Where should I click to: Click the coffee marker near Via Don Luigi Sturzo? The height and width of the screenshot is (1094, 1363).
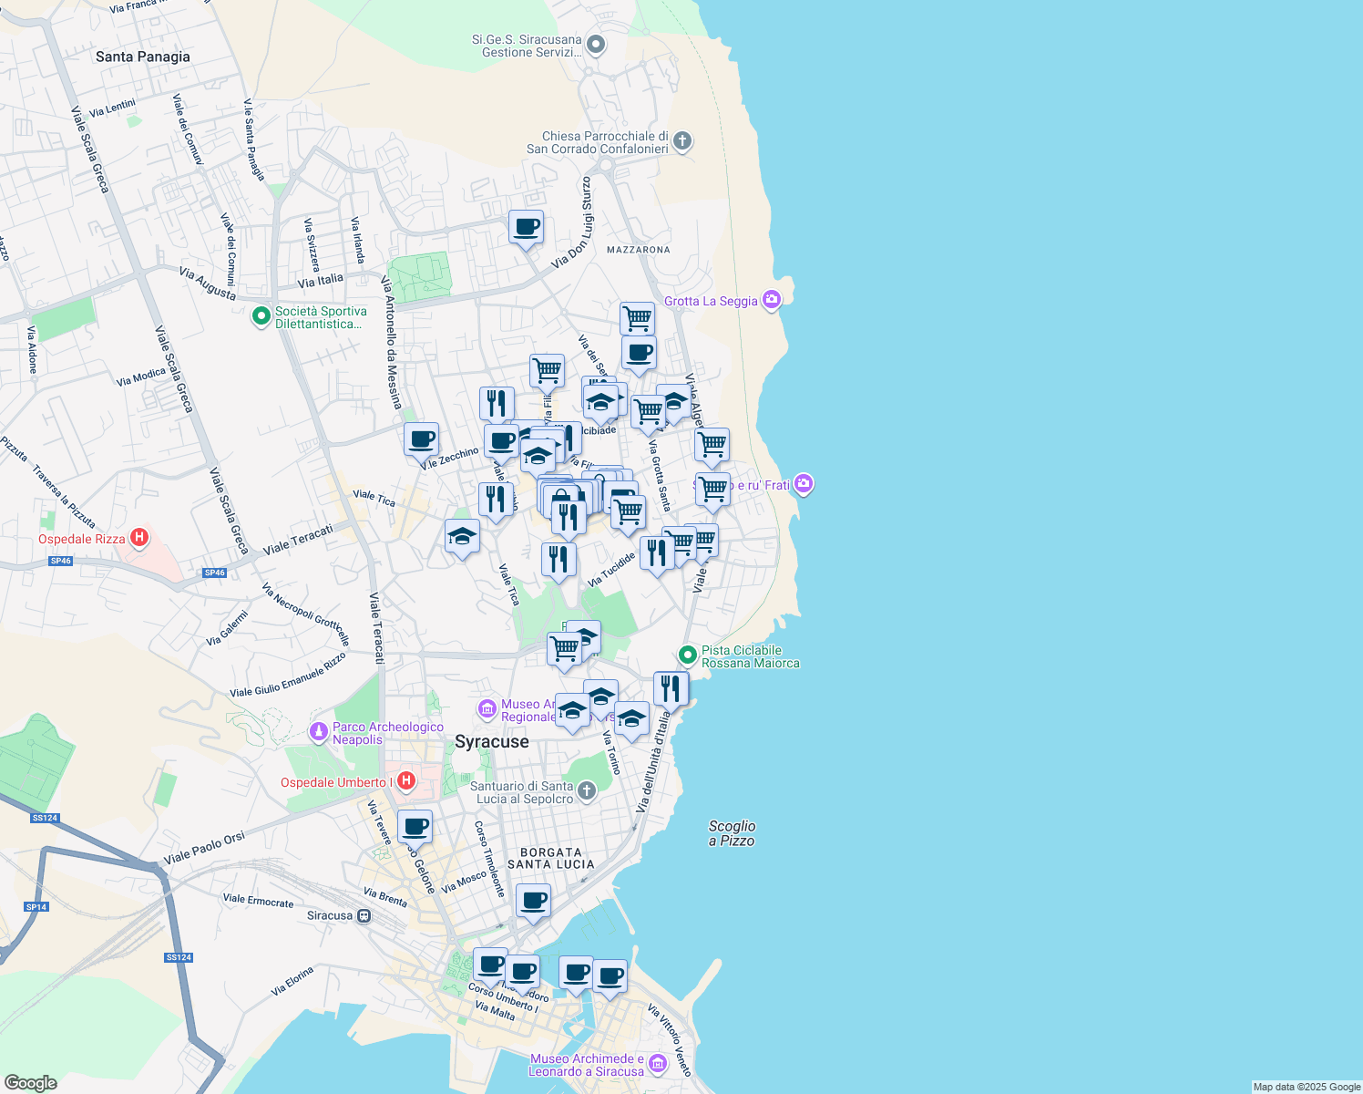pyautogui.click(x=526, y=227)
